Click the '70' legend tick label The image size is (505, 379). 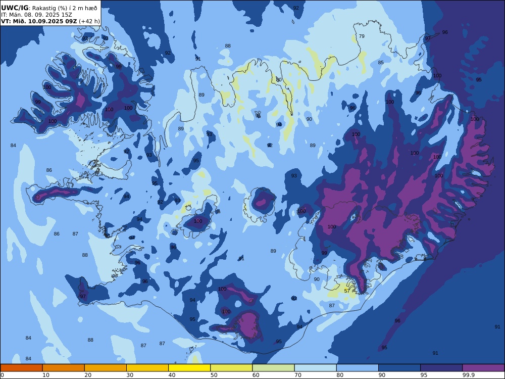(x=298, y=375)
